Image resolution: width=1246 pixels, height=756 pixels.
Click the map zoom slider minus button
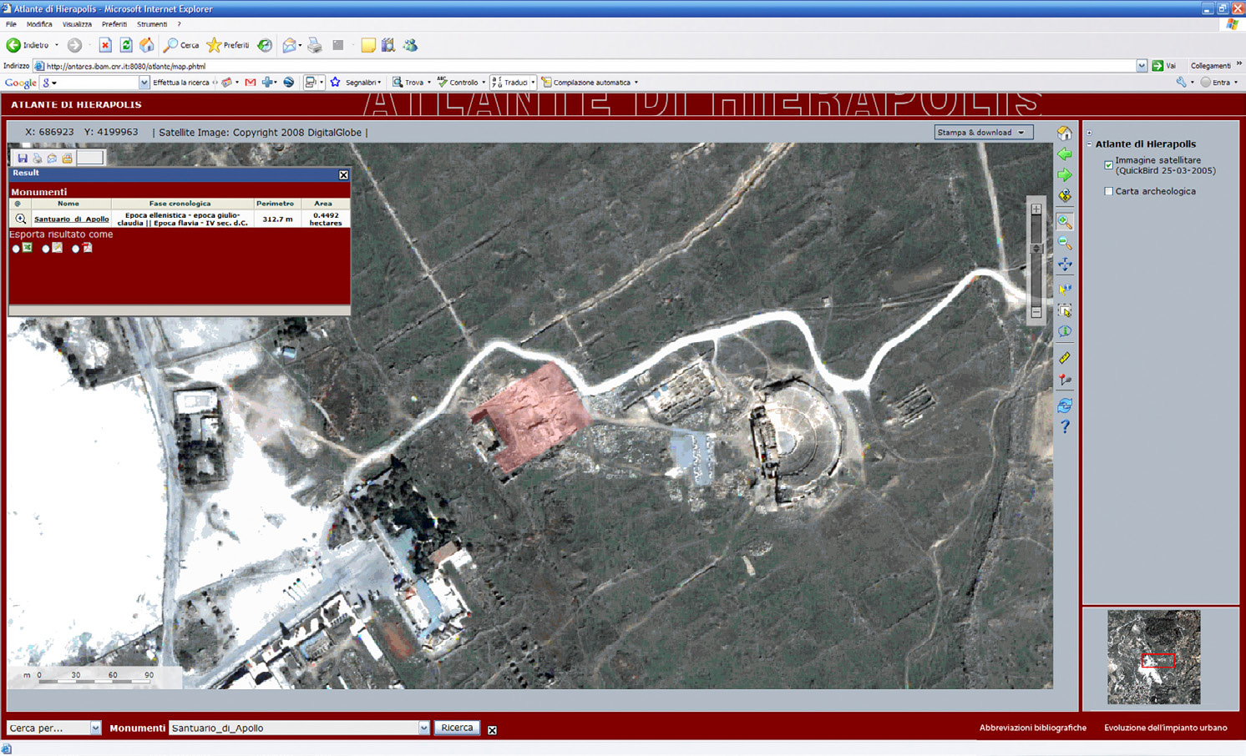coord(1036,312)
